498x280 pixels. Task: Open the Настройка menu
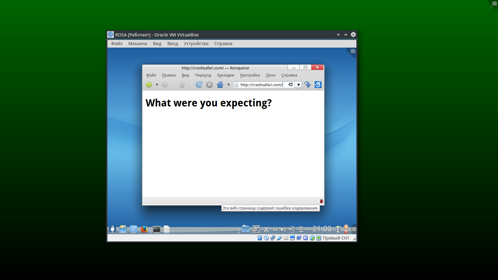point(250,75)
